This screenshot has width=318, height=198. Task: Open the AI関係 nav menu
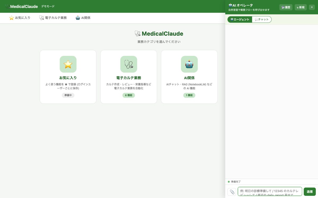click(x=83, y=18)
